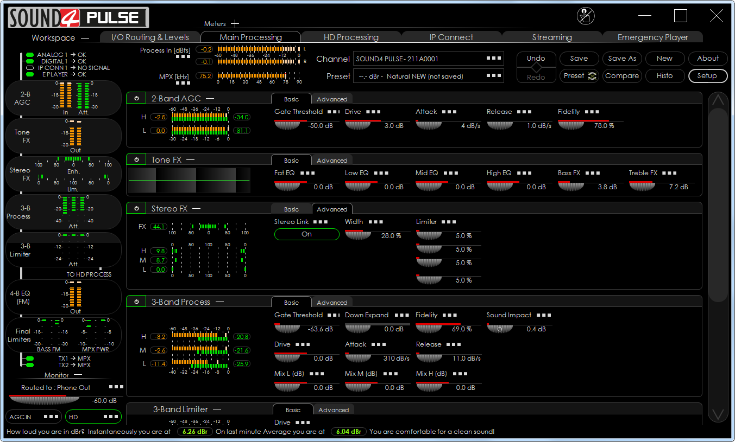The width and height of the screenshot is (735, 442).
Task: Select Advanced tab in 2-Band AGC
Action: 332,99
